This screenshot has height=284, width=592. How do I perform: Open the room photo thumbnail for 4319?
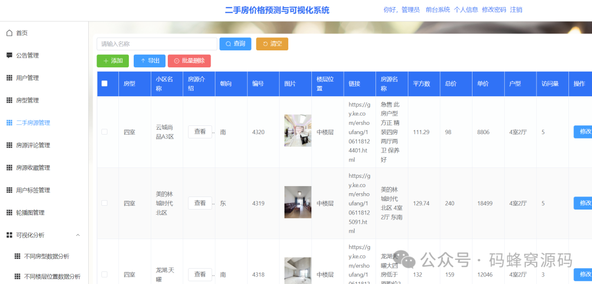click(298, 202)
